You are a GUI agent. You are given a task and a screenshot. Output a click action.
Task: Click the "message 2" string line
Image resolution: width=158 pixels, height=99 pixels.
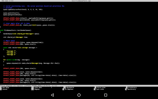11,53
